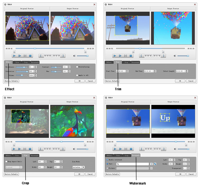Play video in the Trim window
This screenshot has height=188, width=201.
tap(115, 56)
